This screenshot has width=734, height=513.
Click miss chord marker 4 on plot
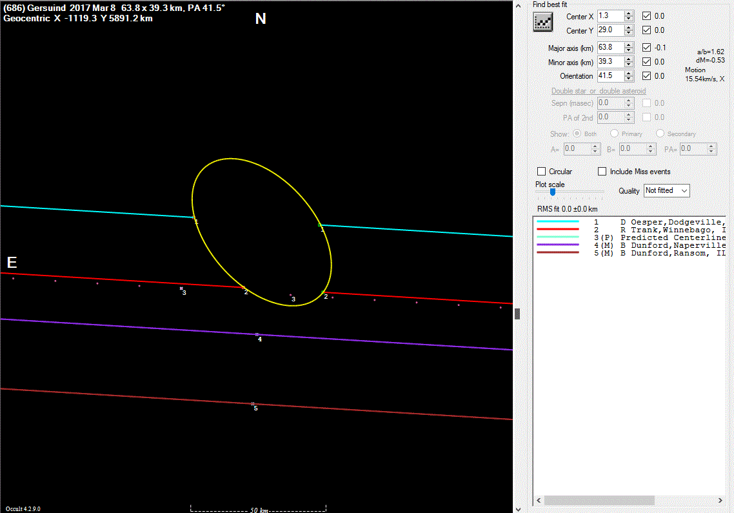[257, 336]
